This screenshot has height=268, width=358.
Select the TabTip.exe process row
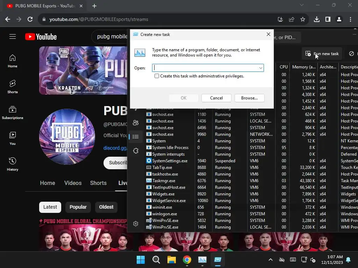click(x=251, y=167)
